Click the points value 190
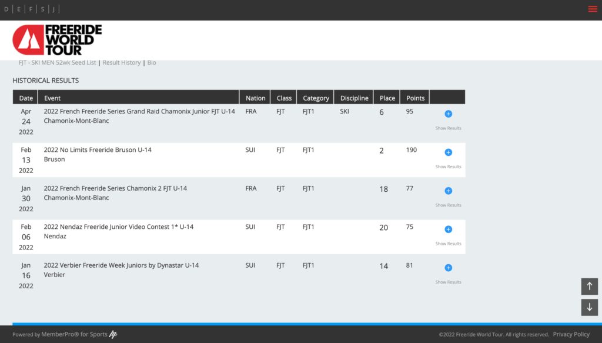Image resolution: width=602 pixels, height=343 pixels. [411, 150]
